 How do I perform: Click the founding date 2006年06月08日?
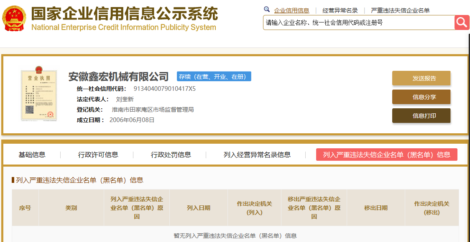click(x=132, y=120)
